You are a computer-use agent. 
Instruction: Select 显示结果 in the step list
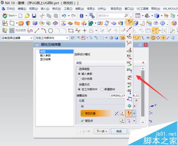pos(46,59)
